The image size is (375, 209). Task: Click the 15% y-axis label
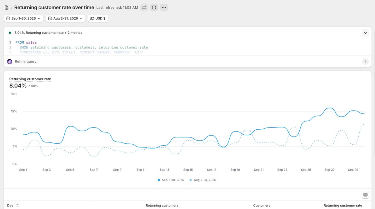13,111
